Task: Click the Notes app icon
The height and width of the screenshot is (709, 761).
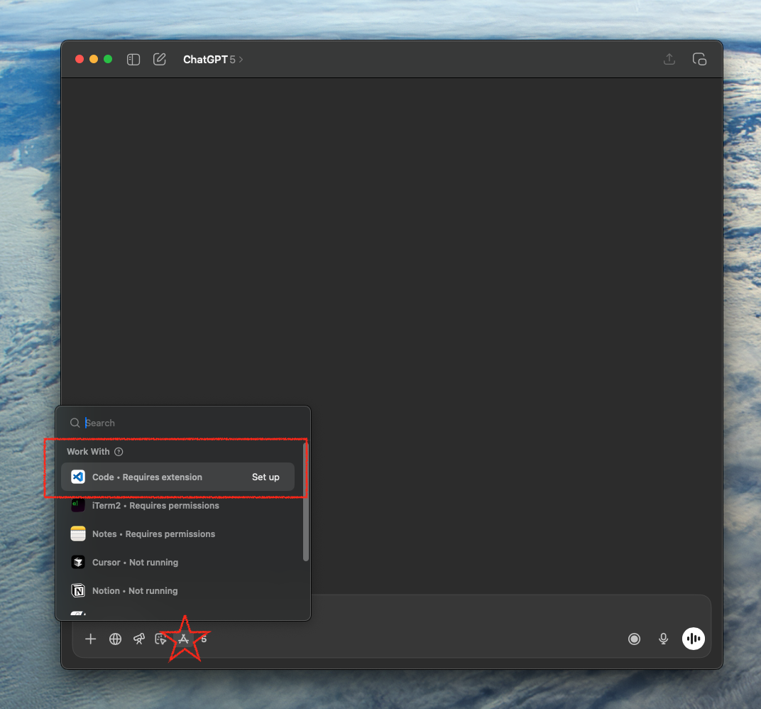Action: (77, 534)
